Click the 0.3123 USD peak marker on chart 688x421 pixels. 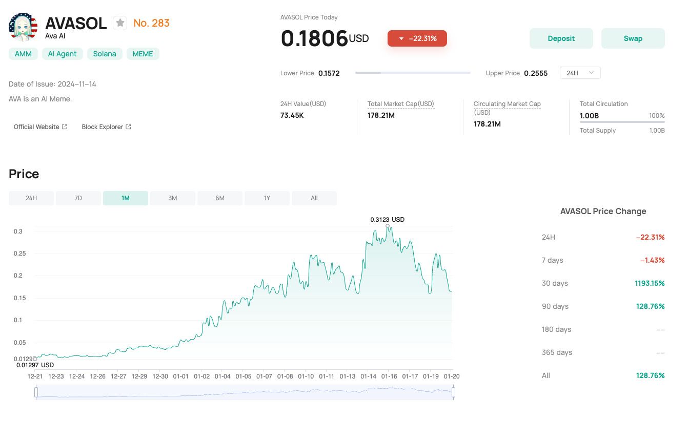tap(388, 226)
